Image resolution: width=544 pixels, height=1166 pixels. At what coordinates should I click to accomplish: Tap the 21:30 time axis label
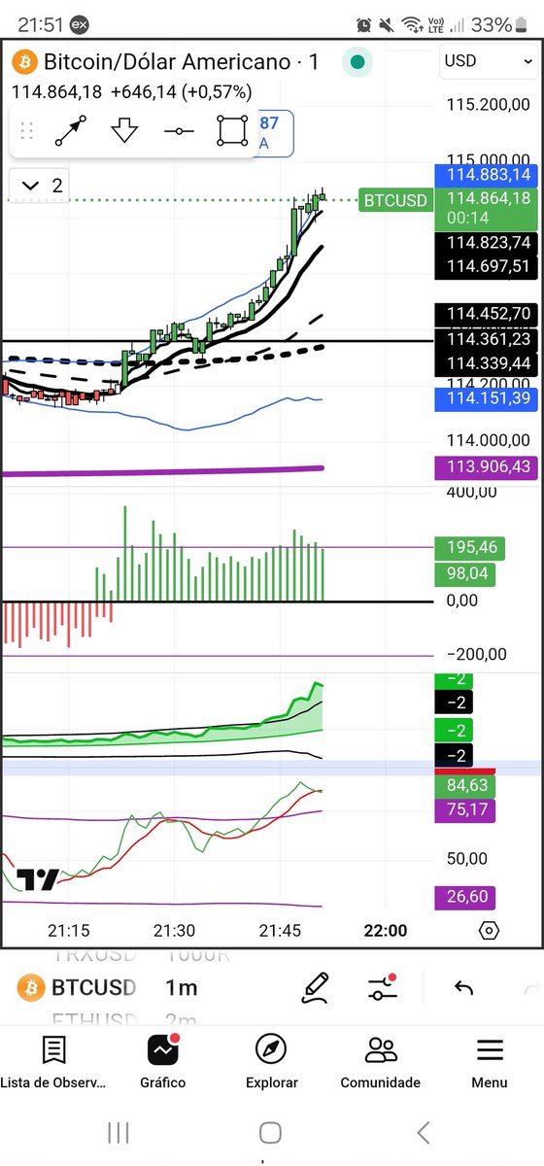tap(174, 930)
